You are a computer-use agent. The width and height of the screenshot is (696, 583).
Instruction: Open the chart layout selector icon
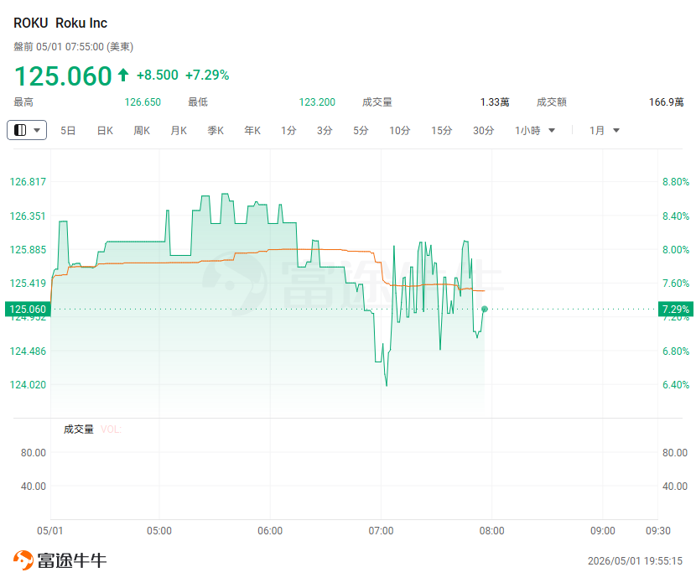tap(20, 130)
